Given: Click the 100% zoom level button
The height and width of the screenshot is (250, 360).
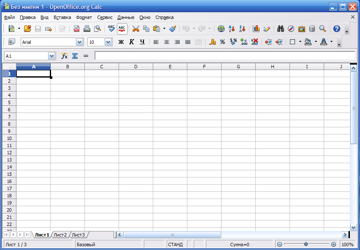Looking at the screenshot, I should pyautogui.click(x=347, y=244).
